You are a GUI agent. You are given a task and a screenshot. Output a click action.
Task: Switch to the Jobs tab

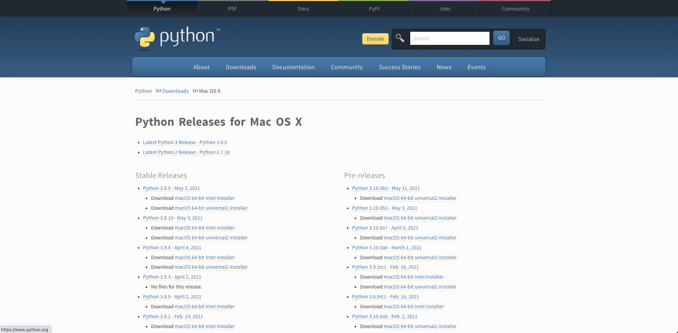click(445, 8)
